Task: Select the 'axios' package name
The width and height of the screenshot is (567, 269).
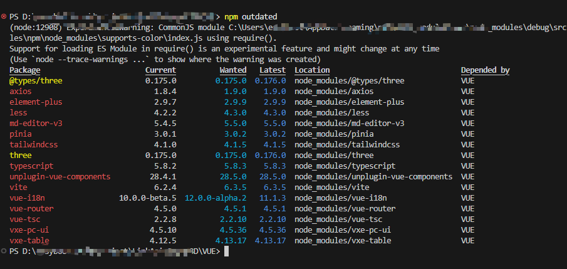Action: pyautogui.click(x=21, y=92)
